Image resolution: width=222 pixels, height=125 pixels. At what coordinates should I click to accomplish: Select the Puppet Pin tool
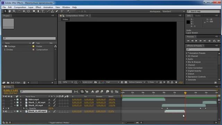pos(68,11)
